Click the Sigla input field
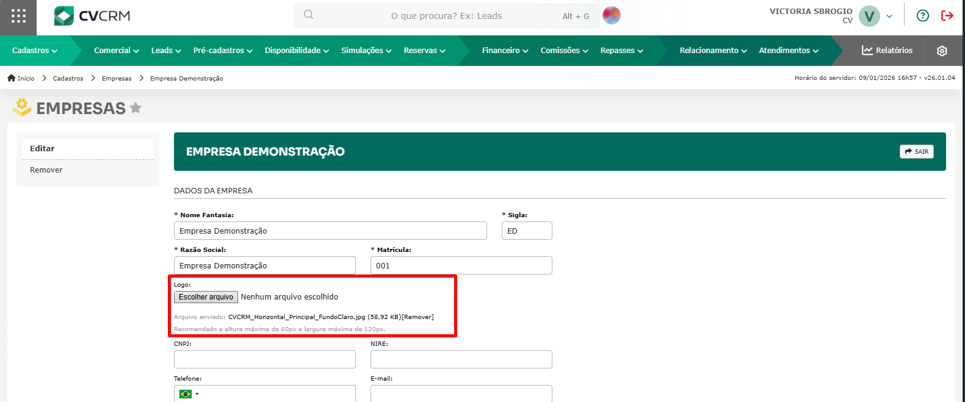This screenshot has width=965, height=402. (527, 231)
